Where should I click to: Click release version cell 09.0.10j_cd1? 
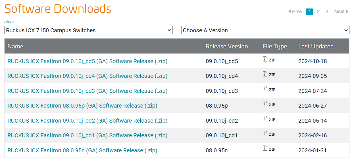coord(222,135)
